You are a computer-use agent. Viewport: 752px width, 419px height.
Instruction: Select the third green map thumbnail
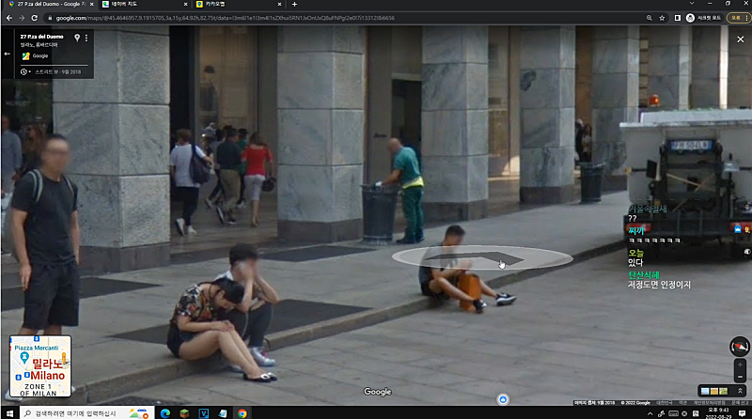coord(723,391)
